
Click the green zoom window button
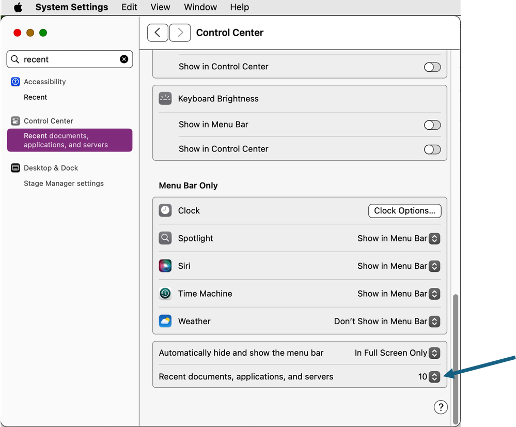click(43, 33)
